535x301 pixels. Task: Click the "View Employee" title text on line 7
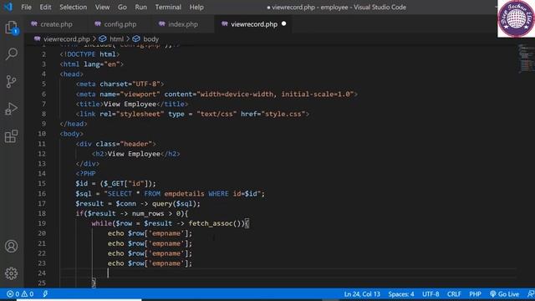coord(130,104)
